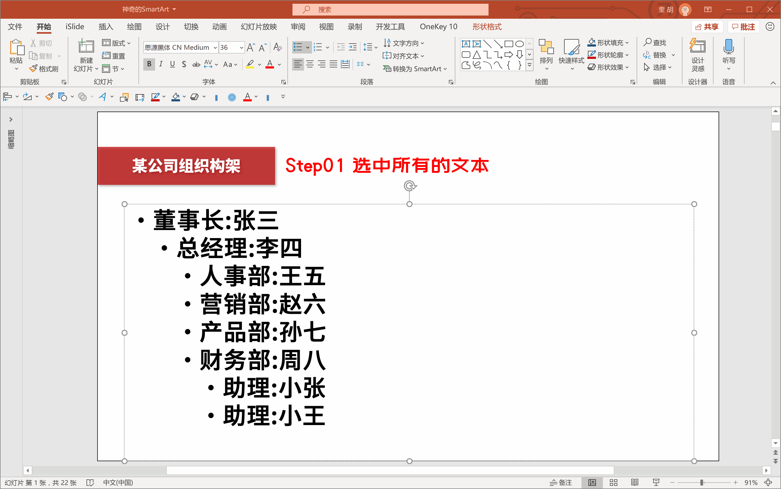Open the iSlide tab
Viewport: 781px width, 489px height.
[74, 26]
